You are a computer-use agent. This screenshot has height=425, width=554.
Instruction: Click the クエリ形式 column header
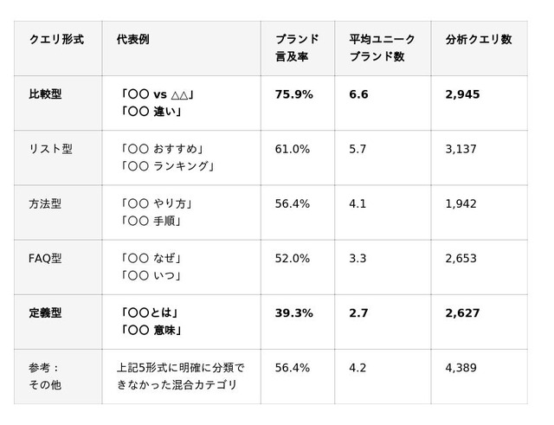(56, 39)
